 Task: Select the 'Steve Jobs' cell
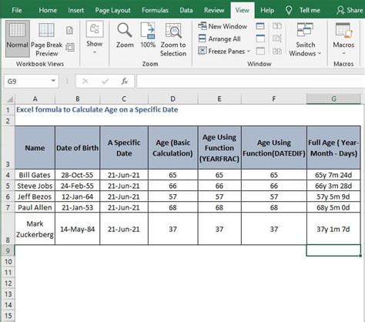35,186
